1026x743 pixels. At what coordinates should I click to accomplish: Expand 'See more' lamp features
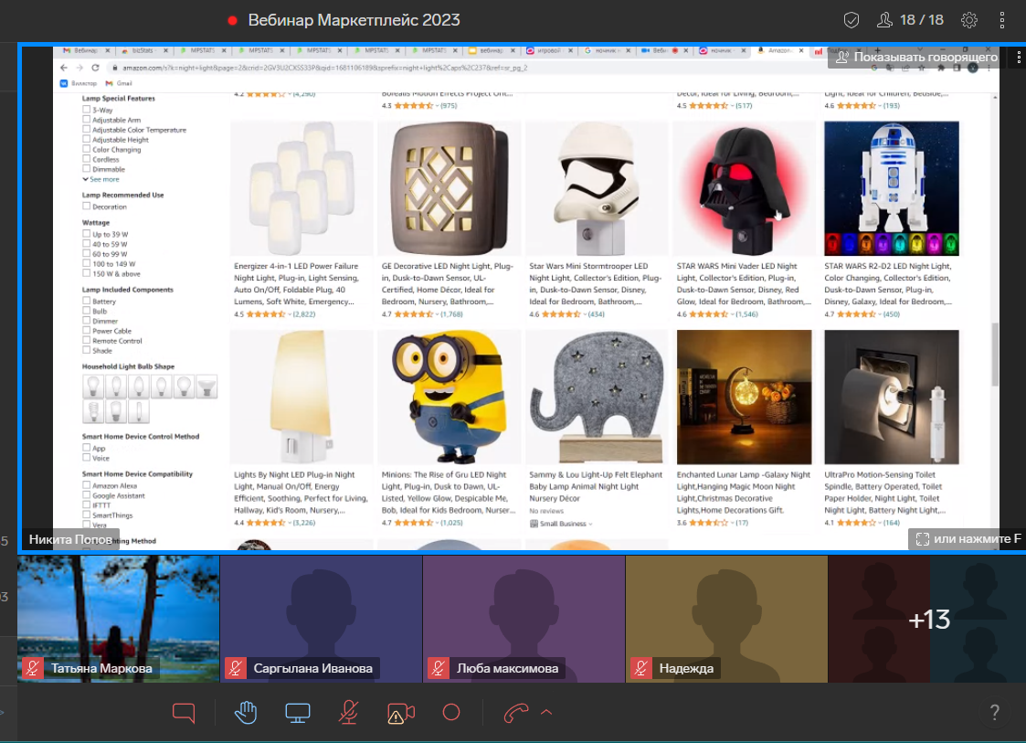point(100,179)
